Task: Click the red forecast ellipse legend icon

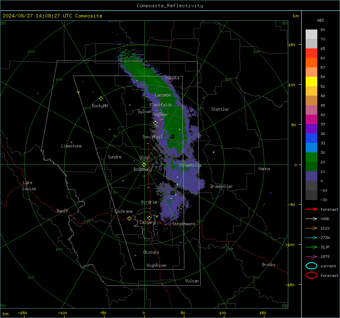Action: click(x=311, y=275)
